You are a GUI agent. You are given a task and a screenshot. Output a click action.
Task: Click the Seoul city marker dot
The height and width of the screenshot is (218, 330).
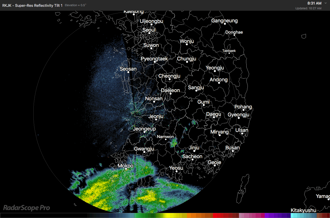pyautogui.click(x=149, y=33)
